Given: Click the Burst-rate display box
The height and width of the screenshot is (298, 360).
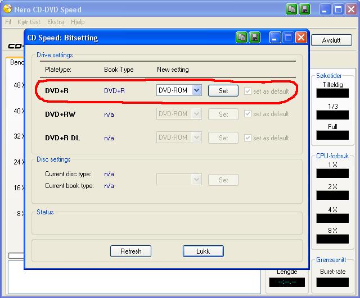Looking at the screenshot, I should point(332,282).
